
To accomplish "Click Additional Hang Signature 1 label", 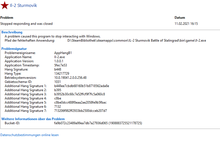I will click(26, 86).
